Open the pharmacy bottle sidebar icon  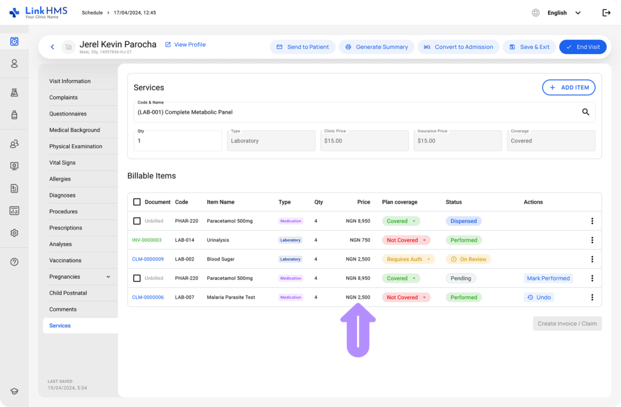15,114
